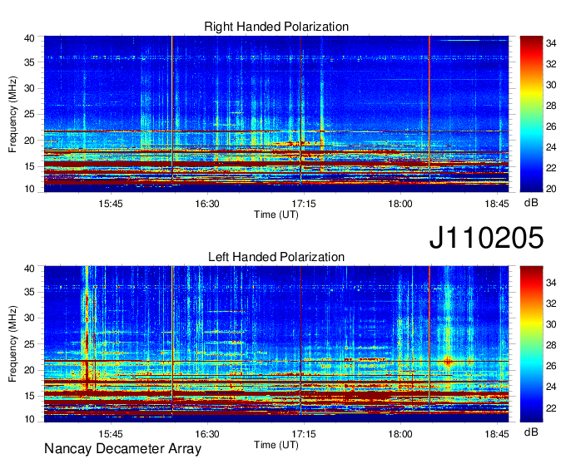Click the 'dB' unit under Right Handed color bar

point(531,203)
